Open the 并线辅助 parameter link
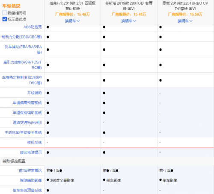The image size is (214, 194). (34, 93)
